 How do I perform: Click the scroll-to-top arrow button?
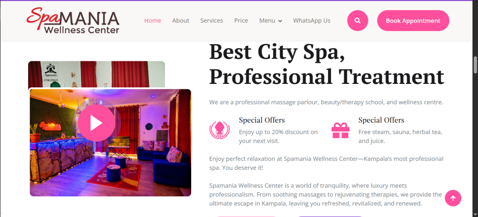[x=453, y=198]
